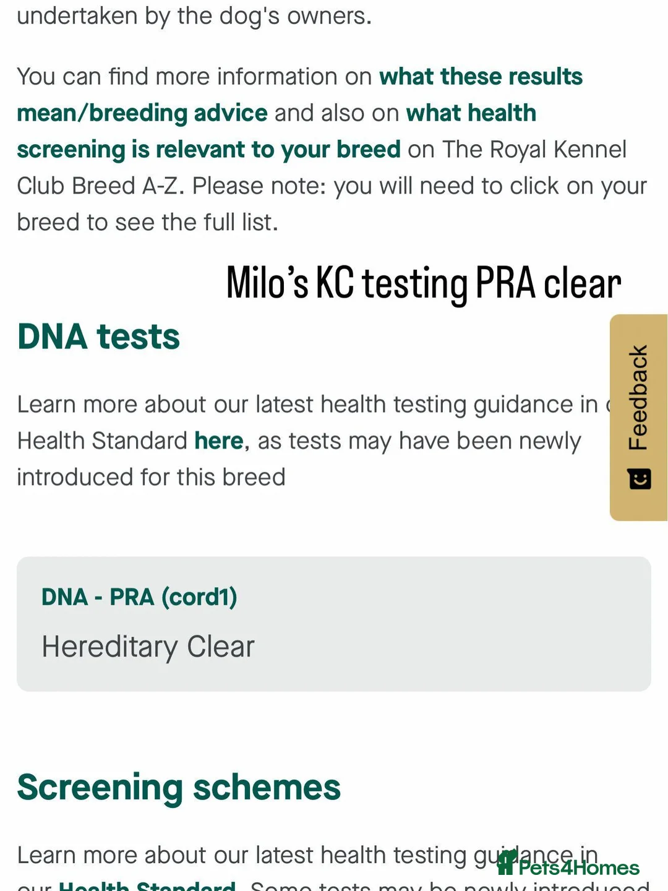Open the underlined Health Standard link

click(x=147, y=885)
